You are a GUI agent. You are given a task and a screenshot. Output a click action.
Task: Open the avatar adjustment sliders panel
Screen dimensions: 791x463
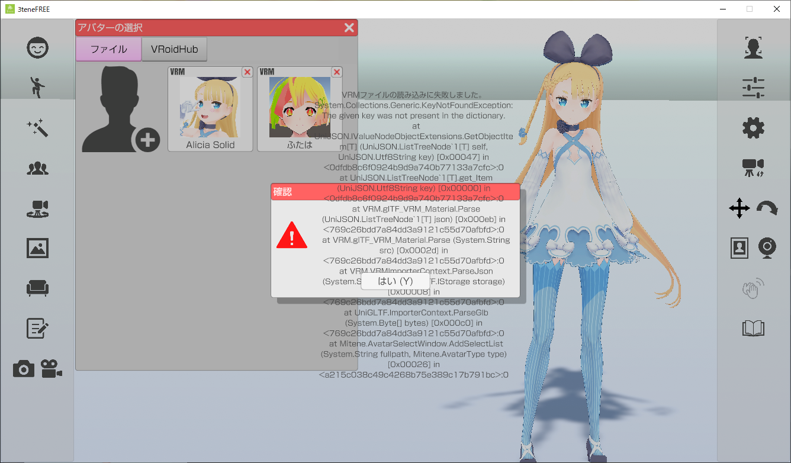(x=753, y=87)
